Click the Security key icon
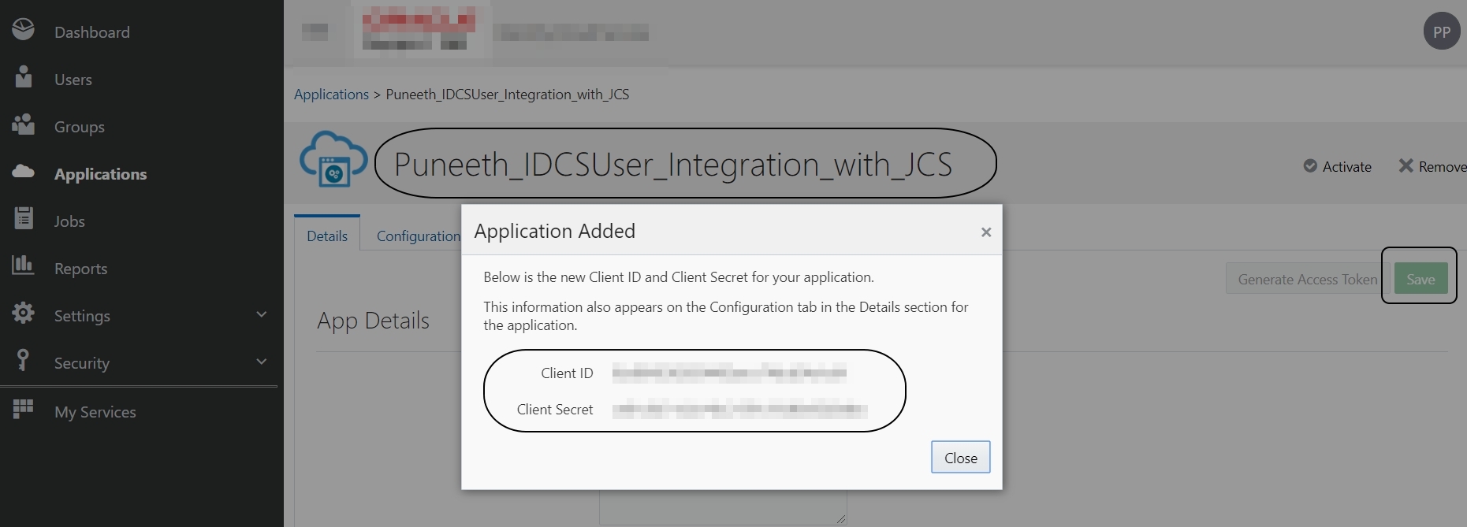 (24, 360)
